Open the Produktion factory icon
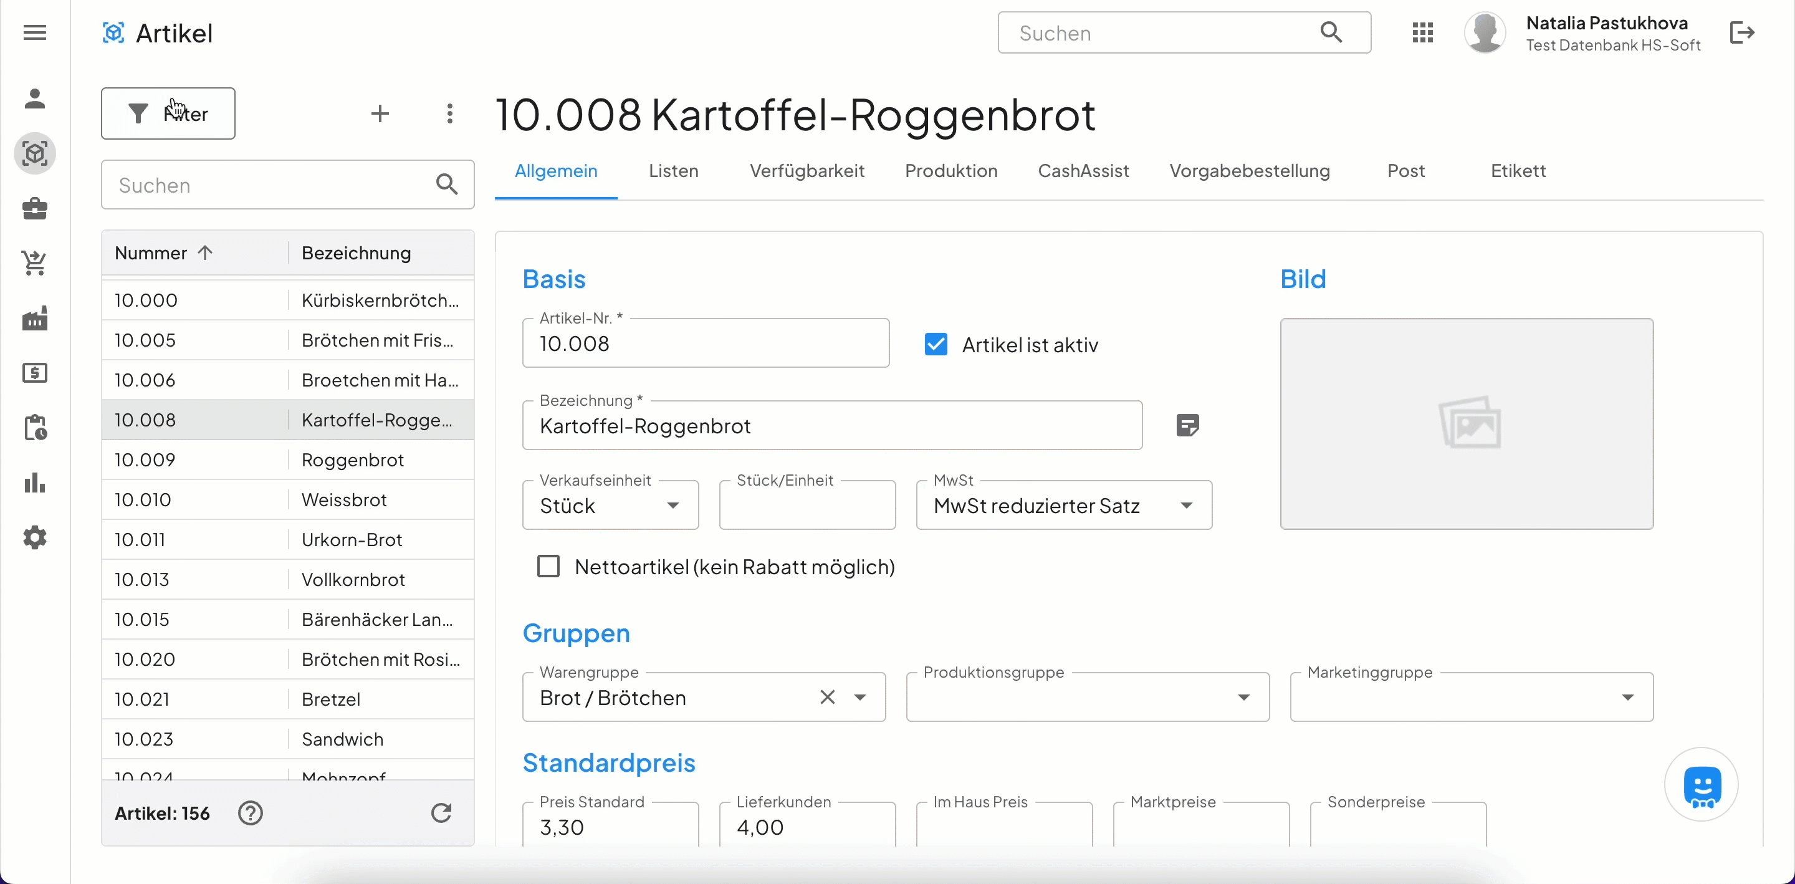Viewport: 1795px width, 884px height. [35, 318]
